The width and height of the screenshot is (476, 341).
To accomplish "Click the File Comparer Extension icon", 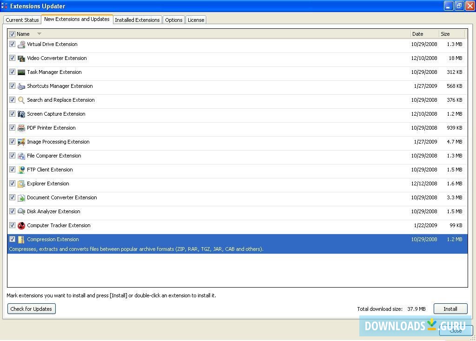I will click(x=21, y=156).
